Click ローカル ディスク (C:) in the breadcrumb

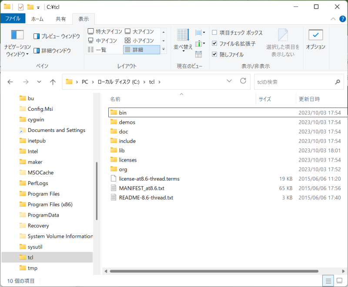pos(118,82)
